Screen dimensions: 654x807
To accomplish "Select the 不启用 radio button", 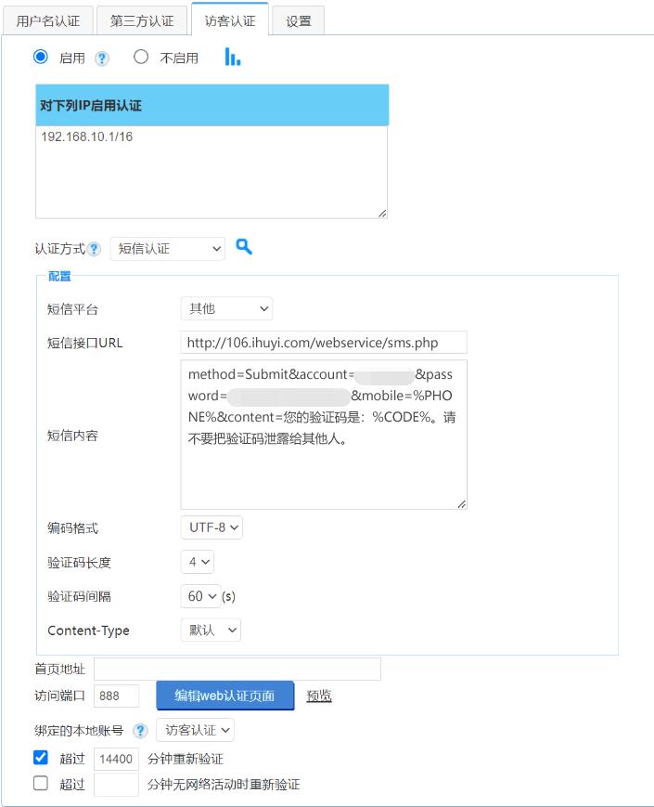I will (141, 57).
